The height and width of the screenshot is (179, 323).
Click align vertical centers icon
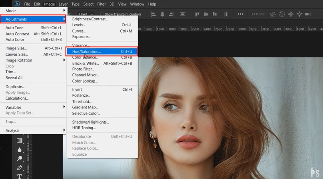206,14
